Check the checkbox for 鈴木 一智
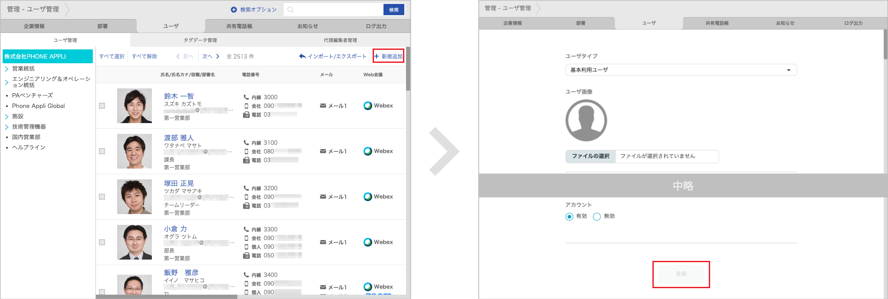The image size is (888, 299). [x=102, y=106]
